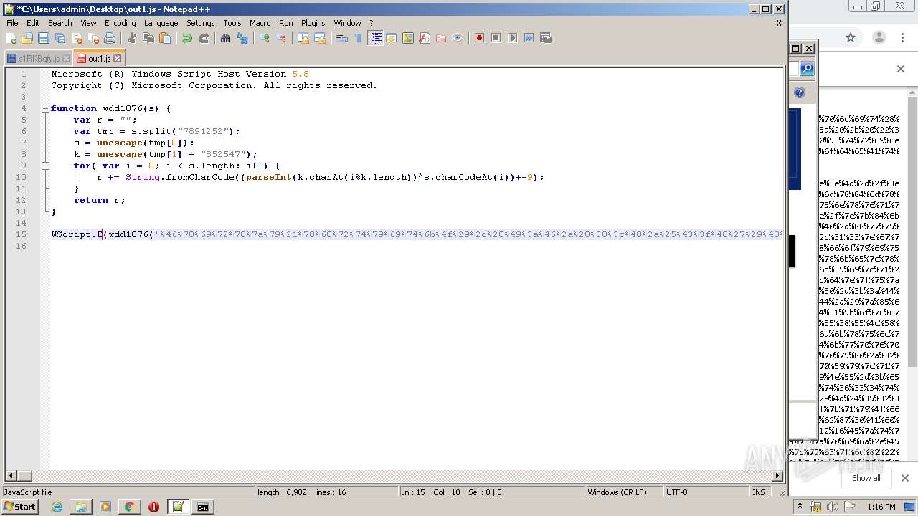
Task: Click the Print toolbar icon
Action: [110, 38]
